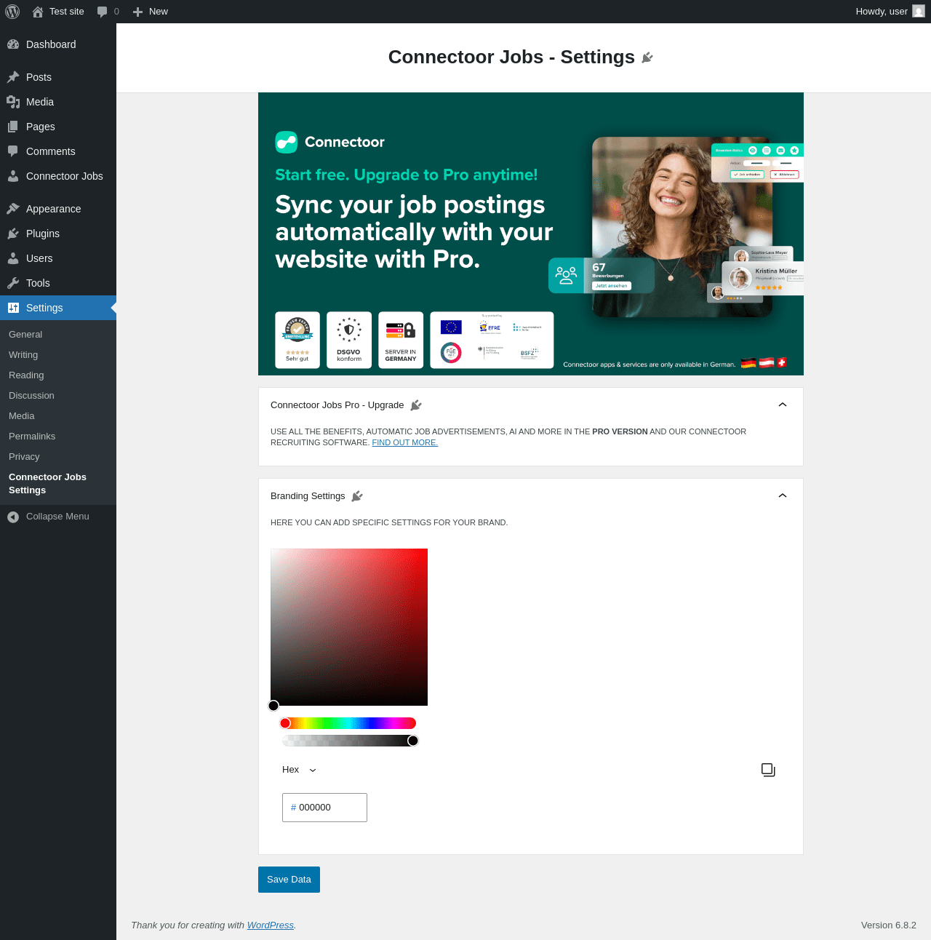Click the Tools wrench icon
Viewport: 931px width, 940px height.
(13, 283)
